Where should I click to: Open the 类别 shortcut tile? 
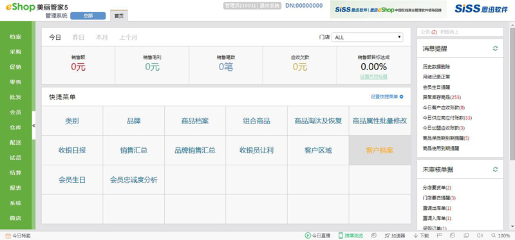tap(72, 121)
